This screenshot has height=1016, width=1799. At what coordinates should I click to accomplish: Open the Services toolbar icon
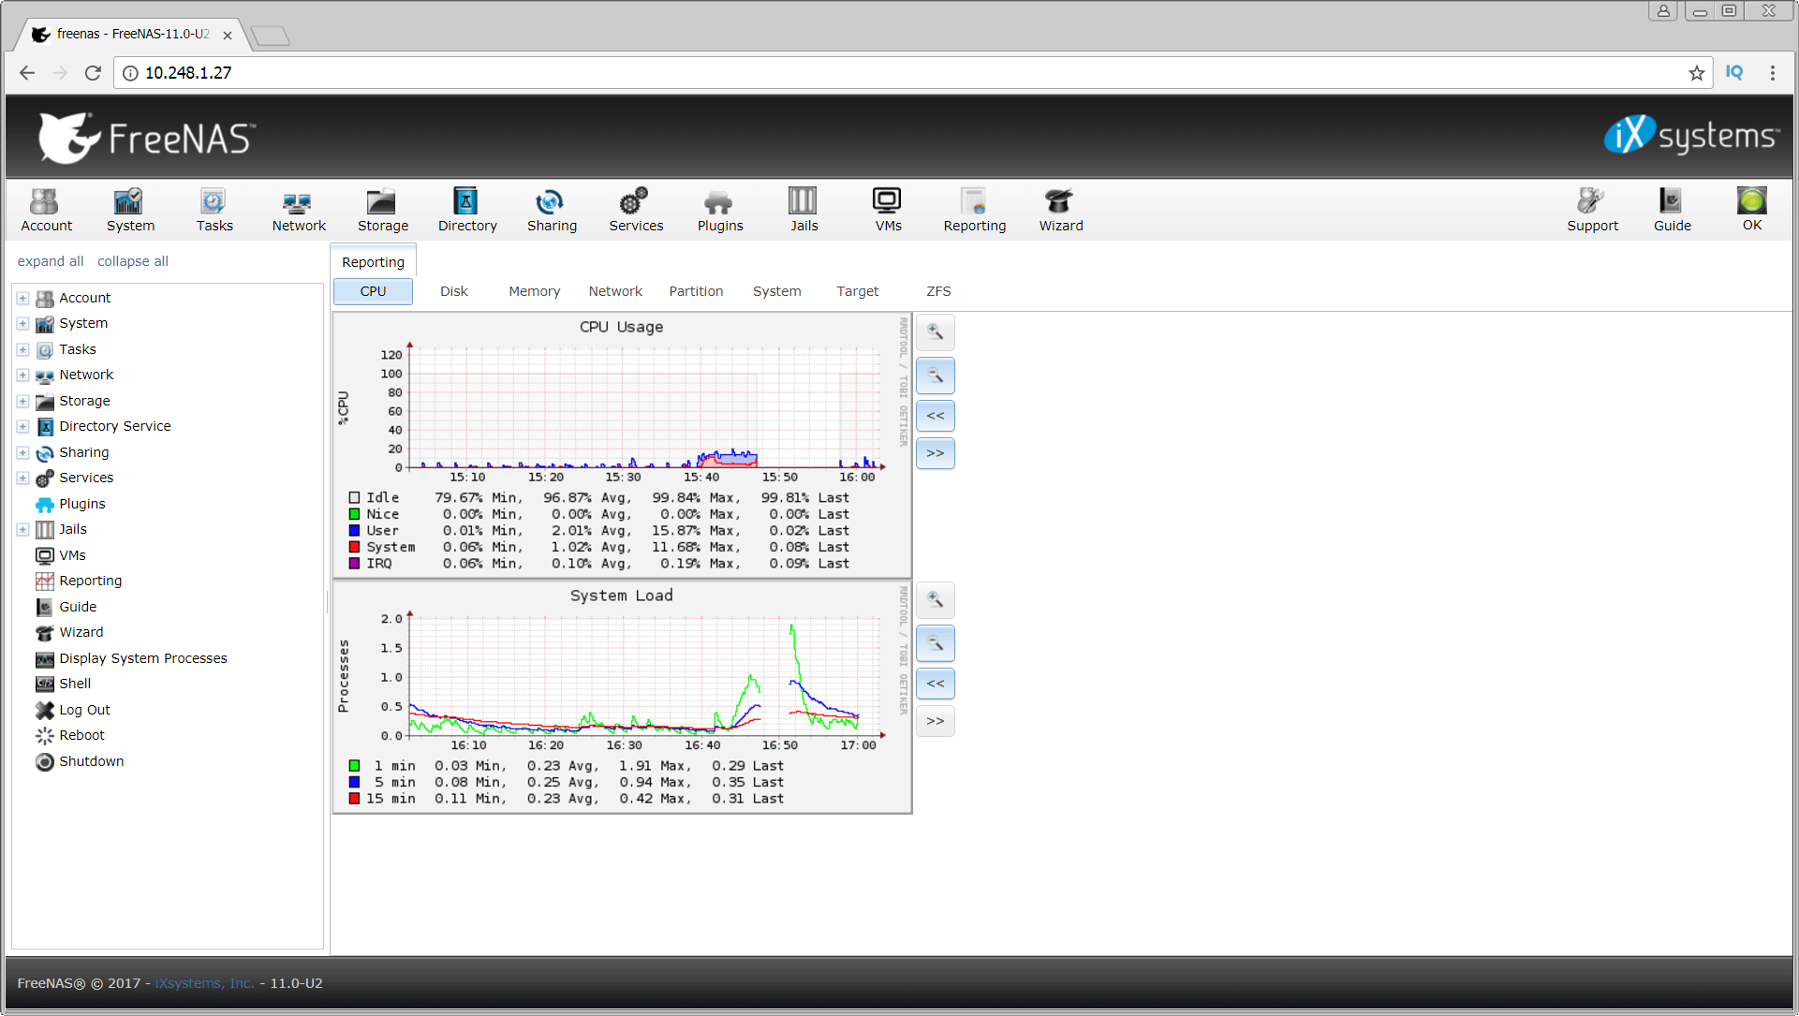(x=636, y=210)
